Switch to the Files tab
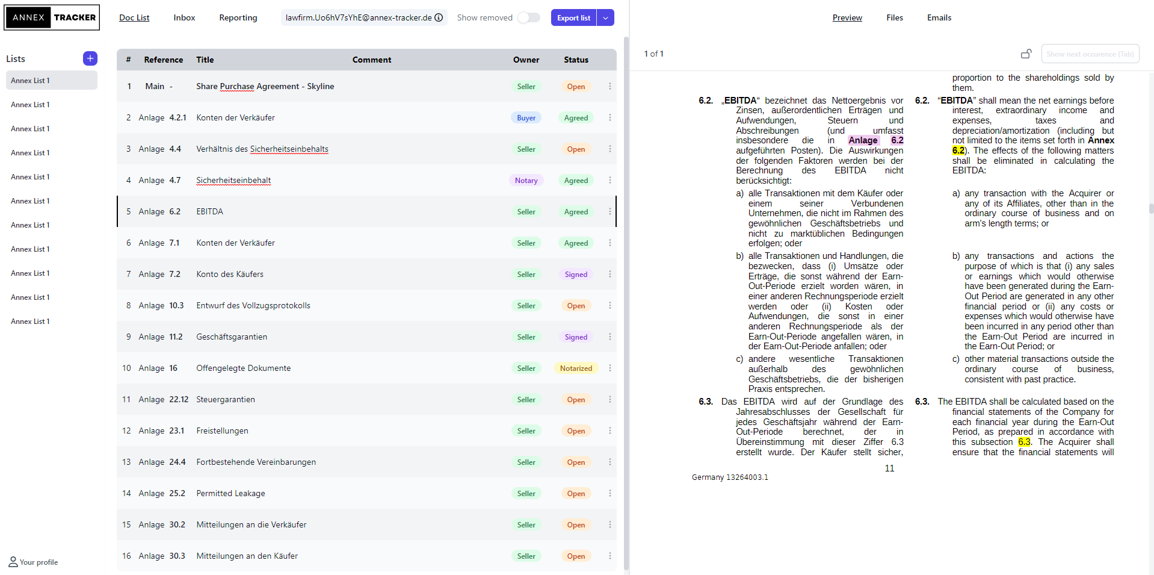 (x=894, y=17)
